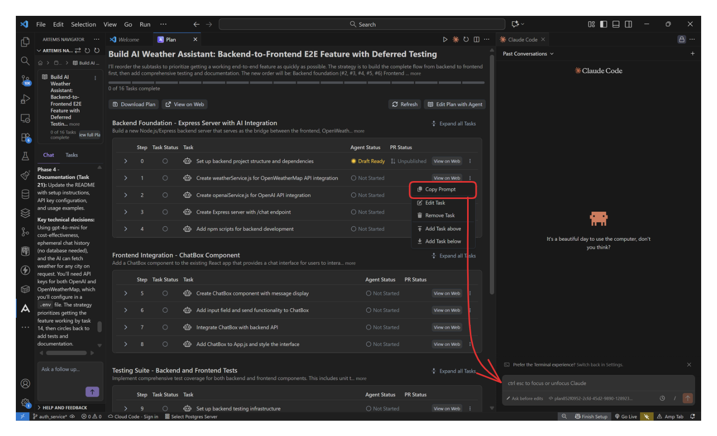Click the history clock icon in Claude input bar

(662, 398)
